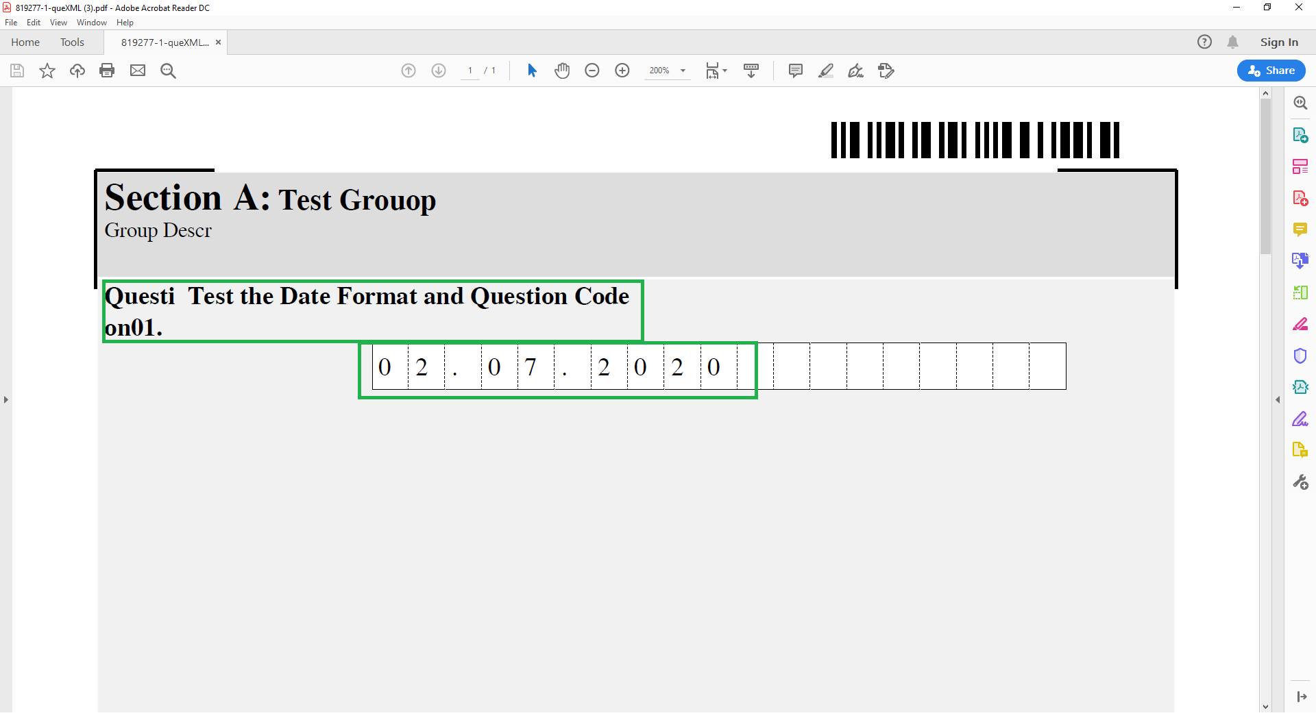Click the current page number field
The height and width of the screenshot is (722, 1316).
pos(470,71)
